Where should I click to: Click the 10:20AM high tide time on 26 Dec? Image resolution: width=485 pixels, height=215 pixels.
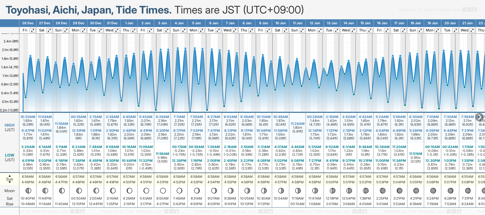pyautogui.click(x=28, y=117)
